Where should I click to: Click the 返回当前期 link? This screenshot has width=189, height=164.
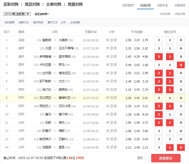[41, 14]
